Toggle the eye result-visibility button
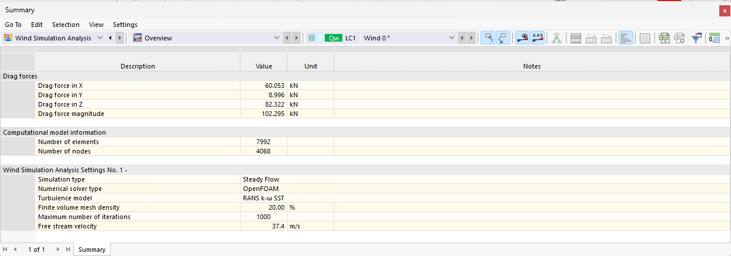731x256 pixels. click(x=521, y=38)
